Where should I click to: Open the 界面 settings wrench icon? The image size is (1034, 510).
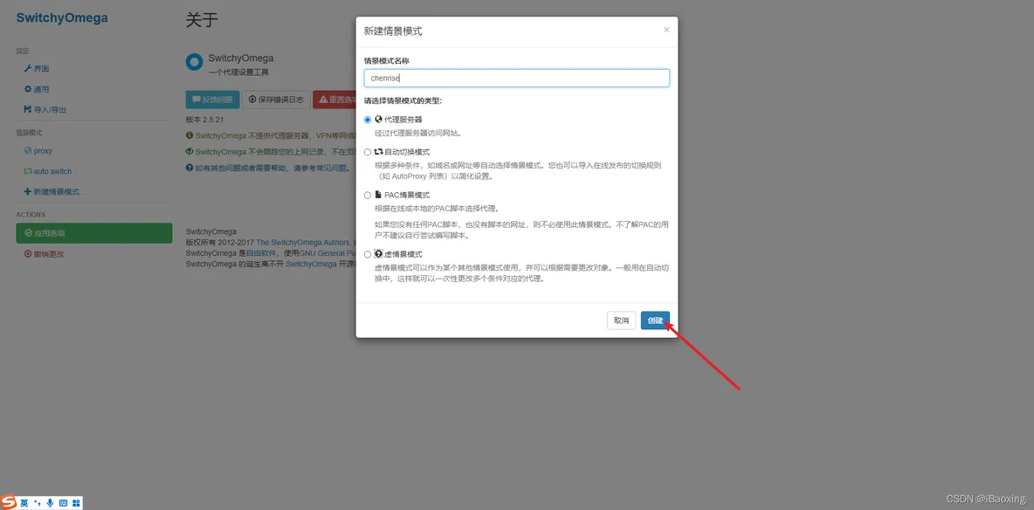point(28,69)
